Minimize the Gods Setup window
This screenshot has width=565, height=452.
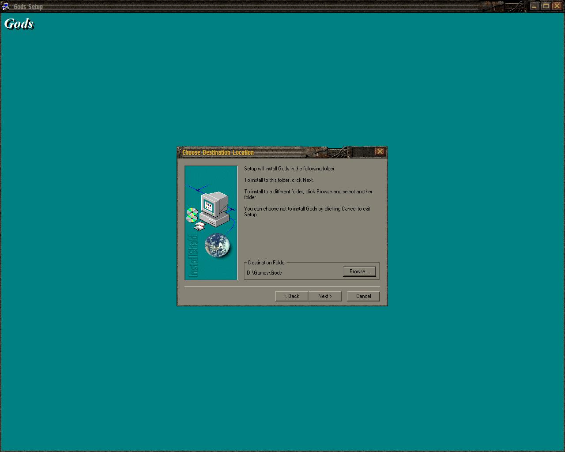point(535,6)
